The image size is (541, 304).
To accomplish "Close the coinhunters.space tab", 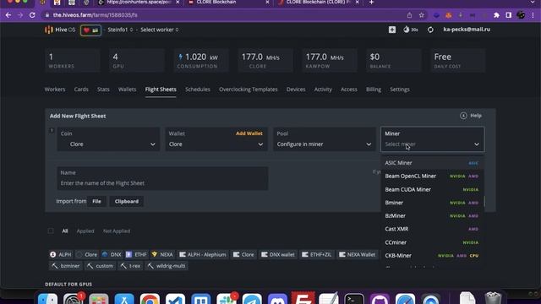I will click(178, 3).
